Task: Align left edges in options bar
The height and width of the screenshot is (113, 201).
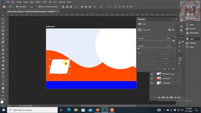Action: point(63,7)
